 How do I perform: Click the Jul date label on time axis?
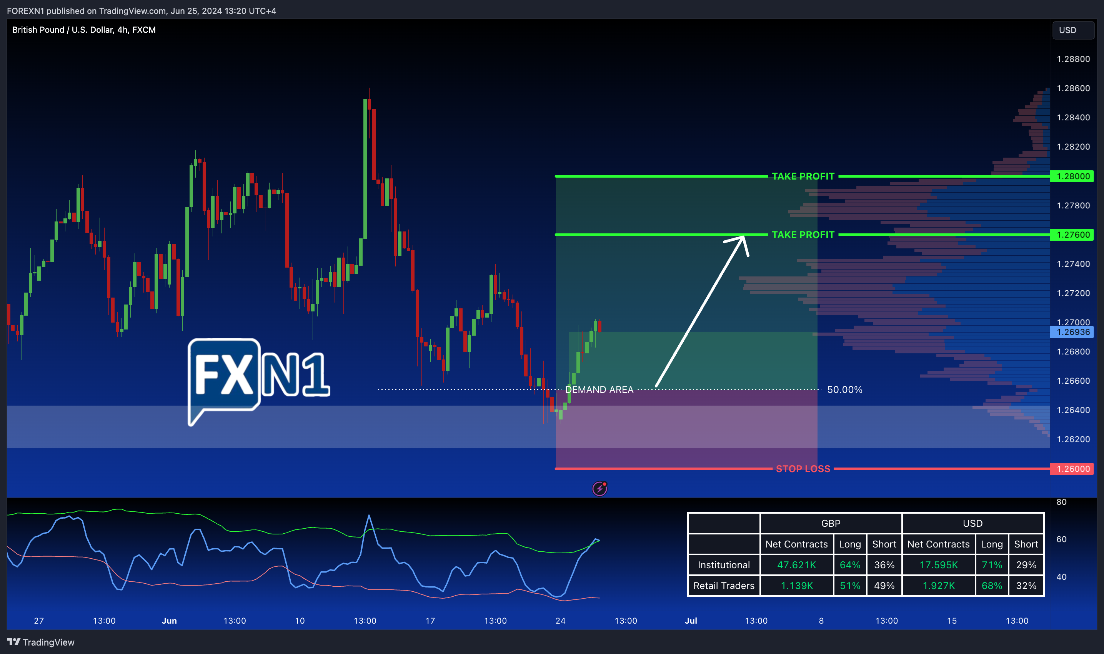pyautogui.click(x=691, y=621)
